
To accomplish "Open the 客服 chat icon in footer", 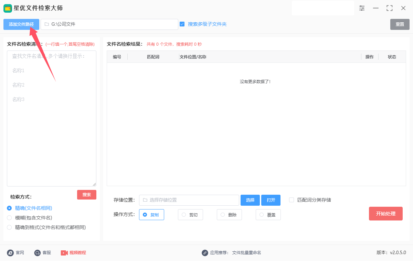I will pyautogui.click(x=38, y=253).
